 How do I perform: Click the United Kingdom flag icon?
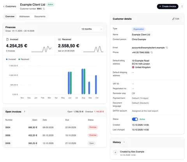133,67
